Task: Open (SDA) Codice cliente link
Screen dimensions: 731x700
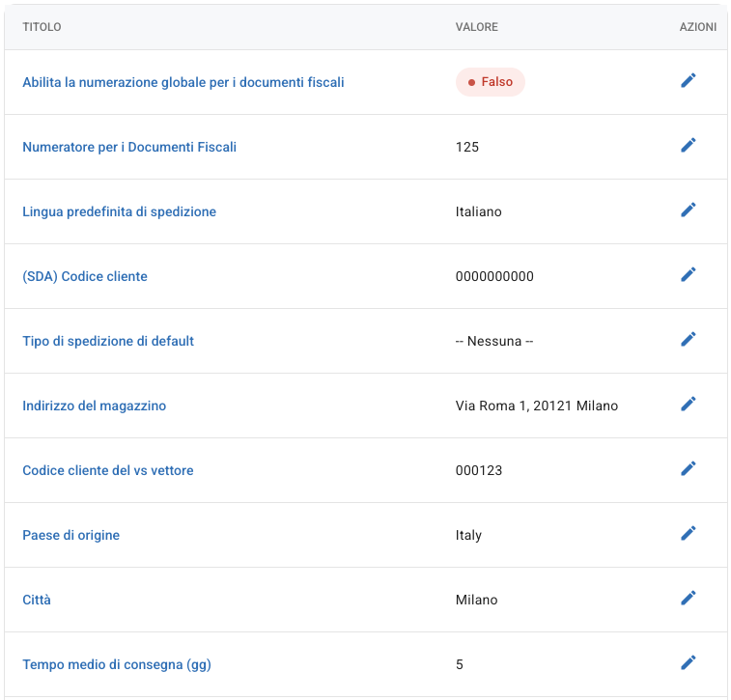Action: 85,276
